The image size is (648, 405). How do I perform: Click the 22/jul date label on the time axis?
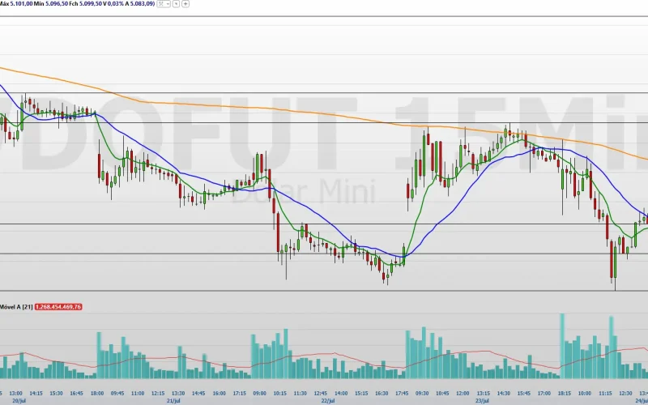pyautogui.click(x=328, y=400)
